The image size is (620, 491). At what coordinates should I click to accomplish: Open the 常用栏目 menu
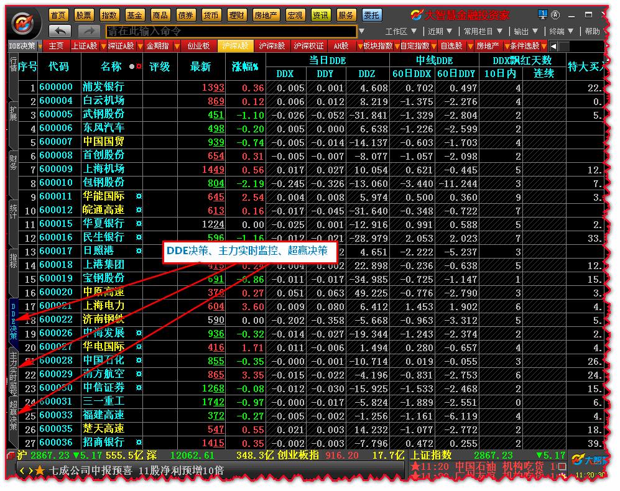483,31
